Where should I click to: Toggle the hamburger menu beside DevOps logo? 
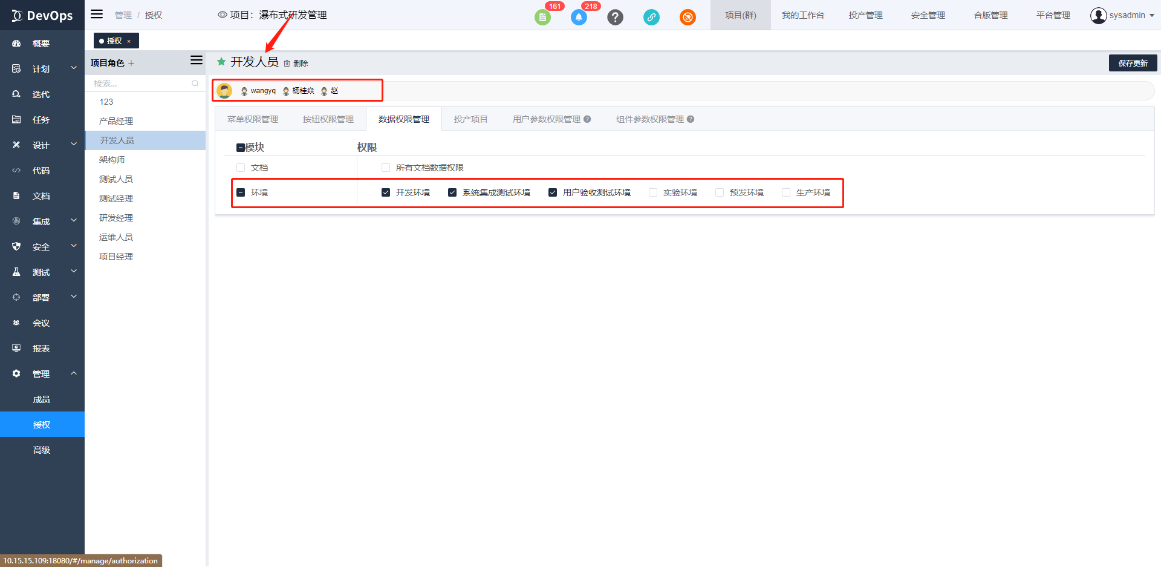[x=97, y=15]
